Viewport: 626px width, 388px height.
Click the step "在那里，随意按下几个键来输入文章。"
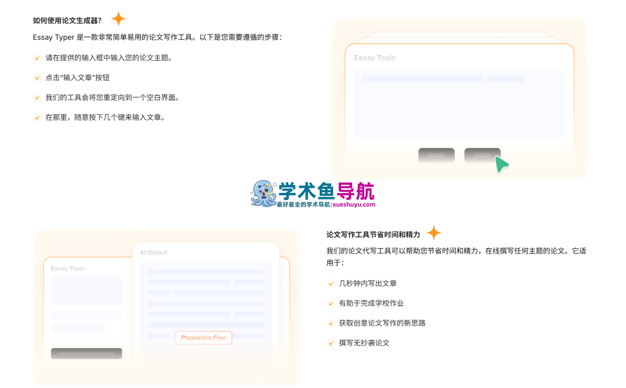[105, 117]
